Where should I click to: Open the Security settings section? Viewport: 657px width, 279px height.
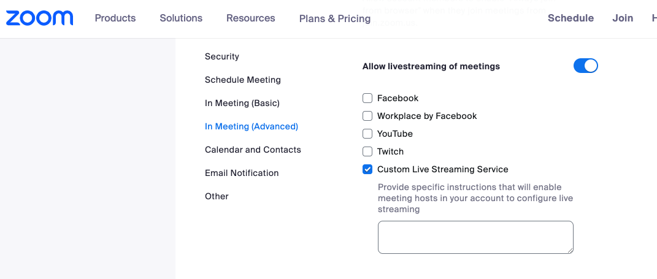[222, 56]
